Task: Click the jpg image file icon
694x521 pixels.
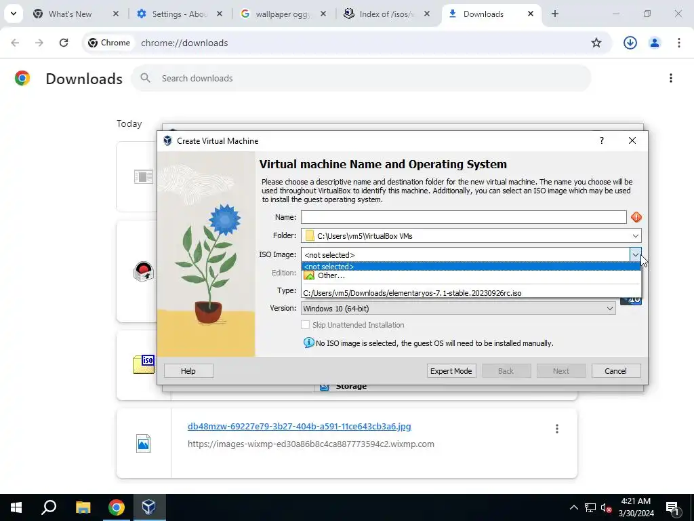Action: tap(144, 444)
